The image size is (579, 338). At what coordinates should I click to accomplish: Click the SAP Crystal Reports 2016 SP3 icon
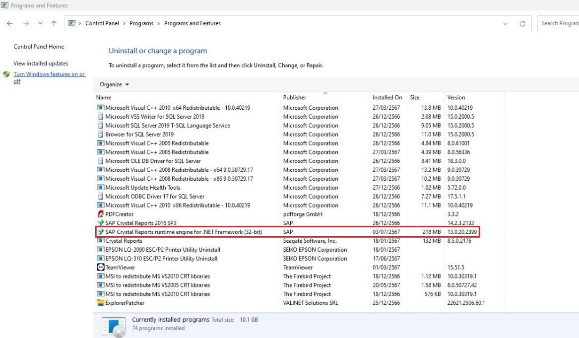(x=101, y=223)
